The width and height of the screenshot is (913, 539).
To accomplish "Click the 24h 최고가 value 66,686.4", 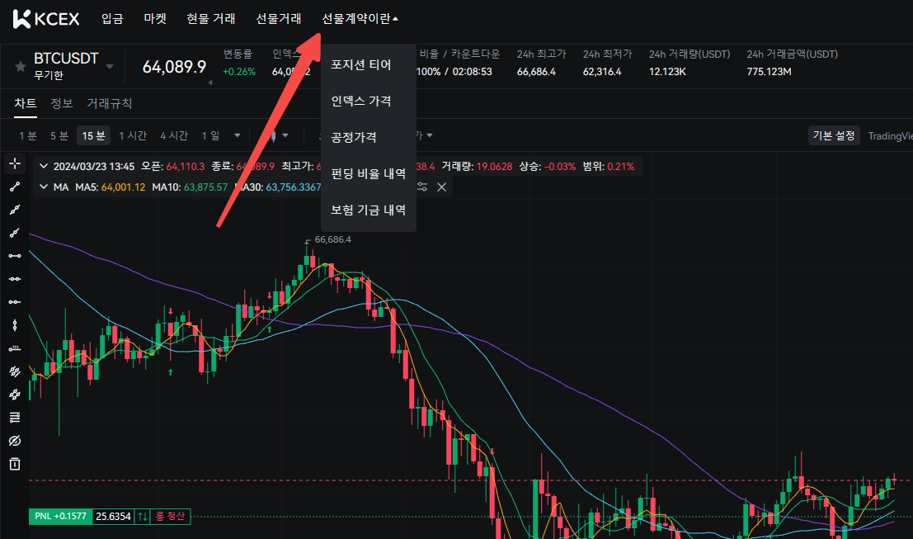I will coord(536,72).
